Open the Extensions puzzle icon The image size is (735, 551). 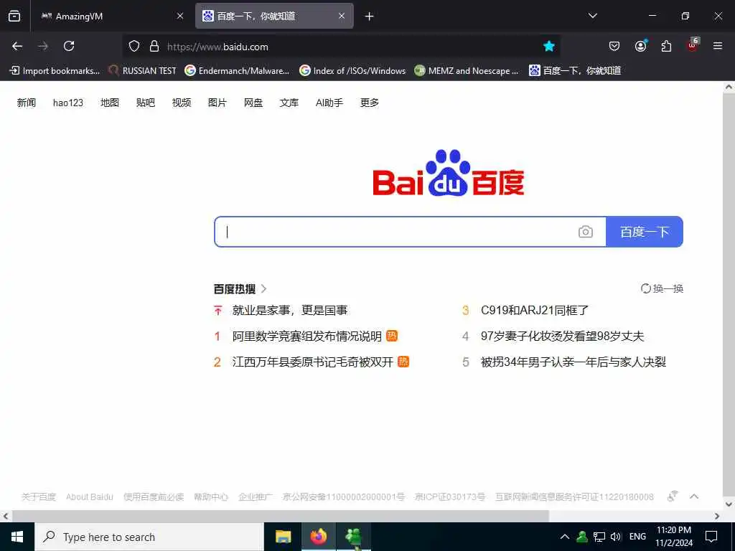click(666, 46)
